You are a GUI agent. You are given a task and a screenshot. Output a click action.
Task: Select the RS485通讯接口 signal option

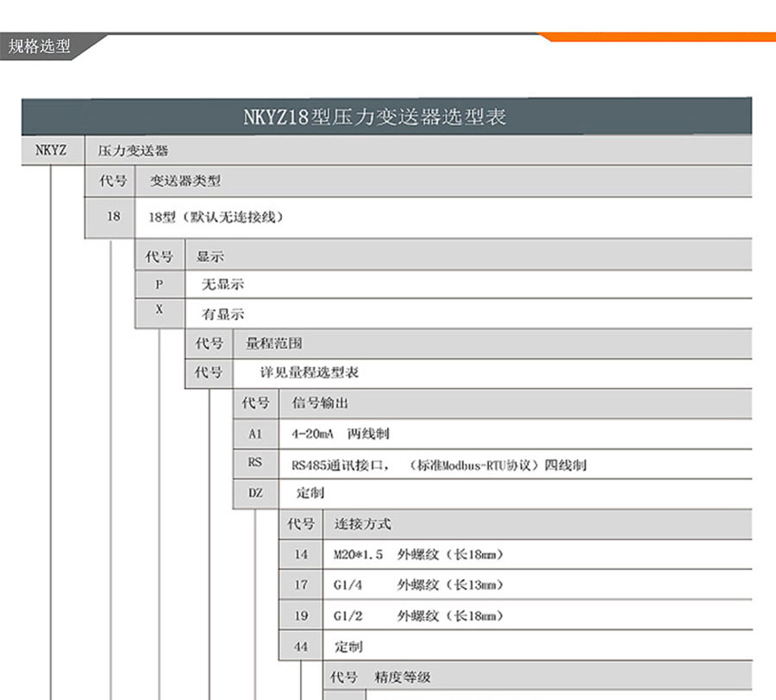431,464
